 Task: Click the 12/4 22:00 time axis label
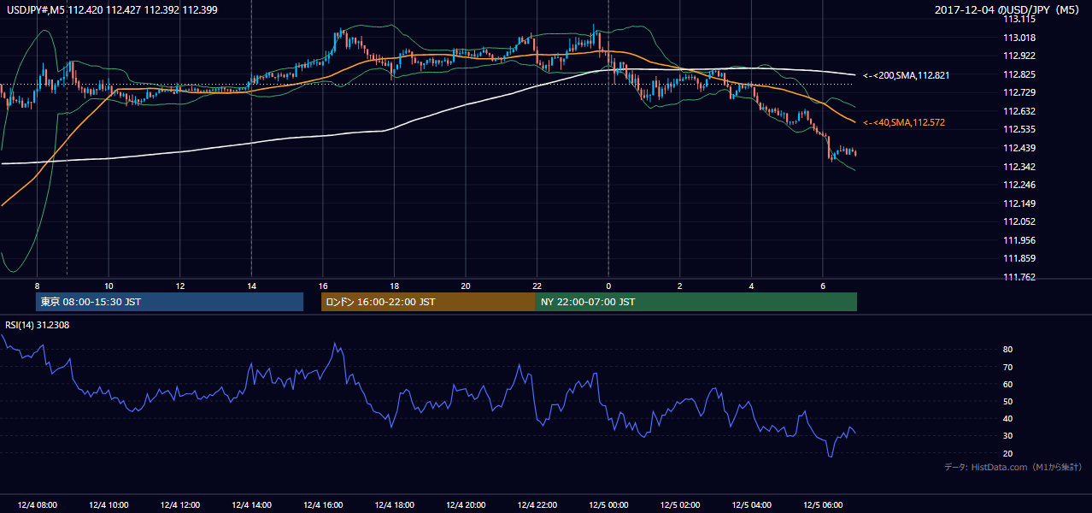coord(537,505)
